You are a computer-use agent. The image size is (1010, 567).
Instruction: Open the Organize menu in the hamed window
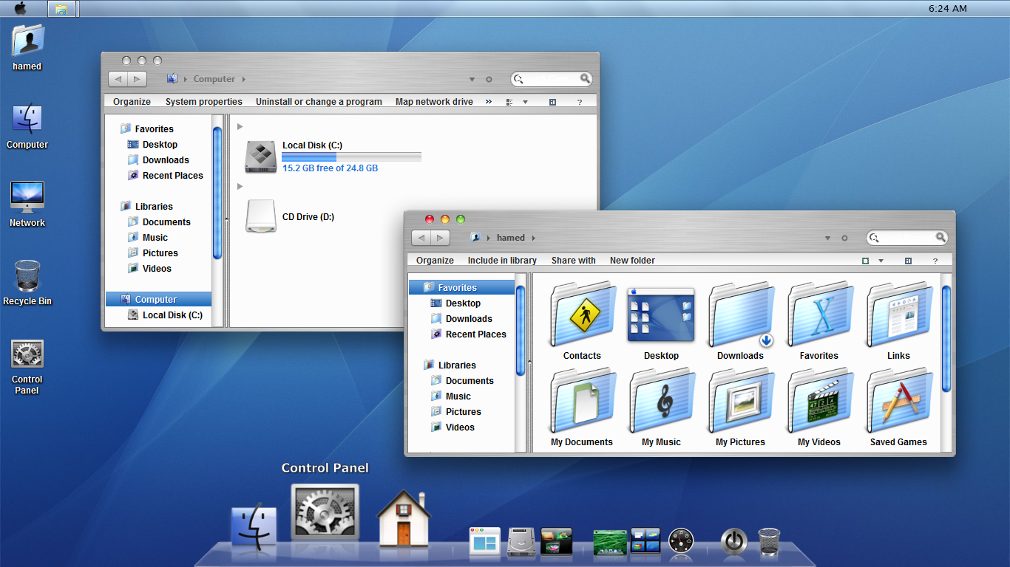(x=435, y=261)
